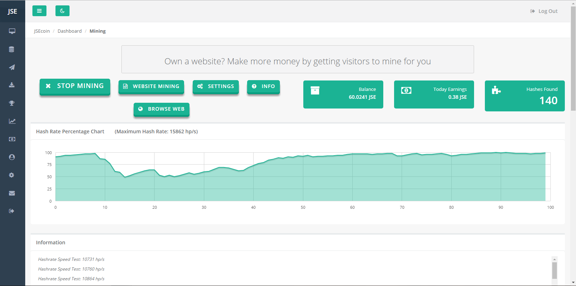
Task: Go to JSEcoin breadcrumb link
Action: point(42,31)
